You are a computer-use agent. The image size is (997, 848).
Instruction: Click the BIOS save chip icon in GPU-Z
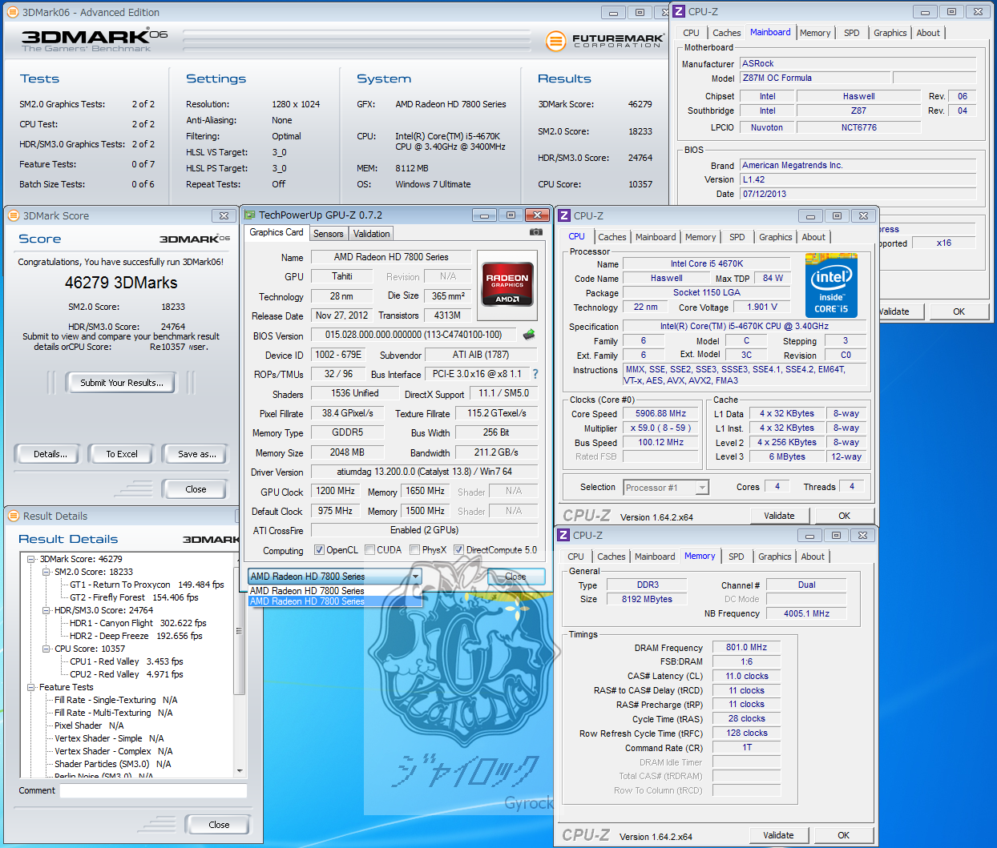(x=528, y=335)
